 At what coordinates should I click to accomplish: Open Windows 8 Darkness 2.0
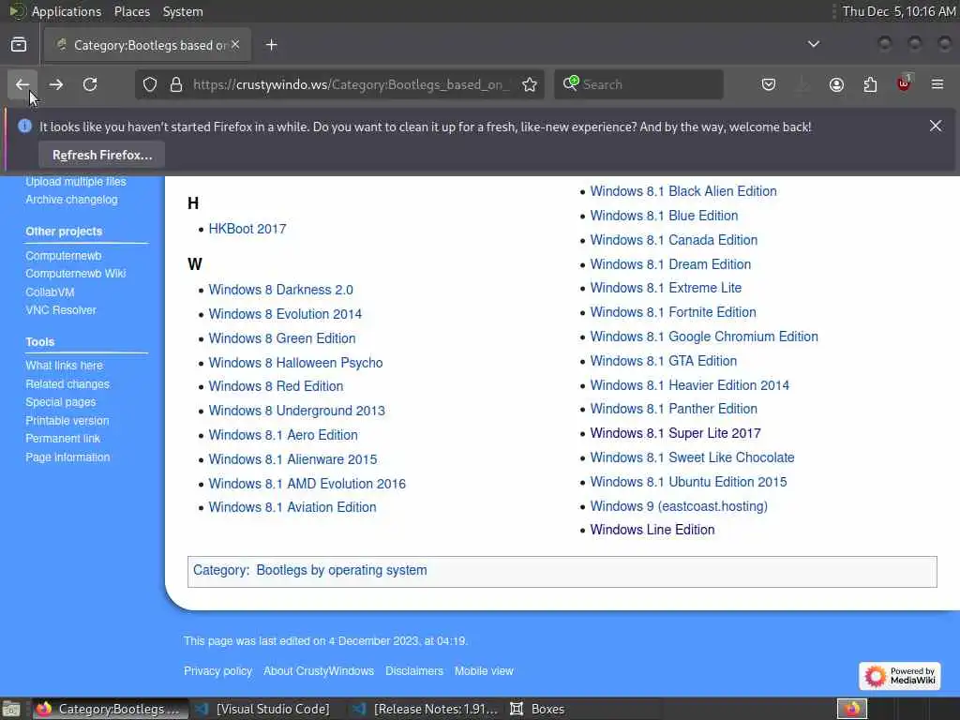281,290
